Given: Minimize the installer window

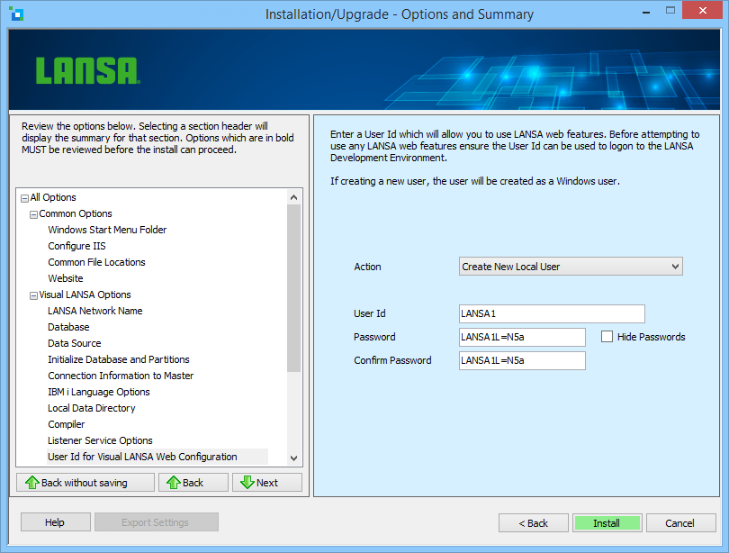Looking at the screenshot, I should [646, 12].
